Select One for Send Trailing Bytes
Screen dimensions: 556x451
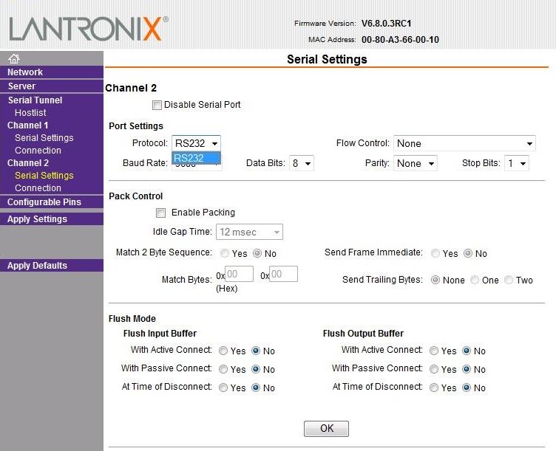[475, 280]
